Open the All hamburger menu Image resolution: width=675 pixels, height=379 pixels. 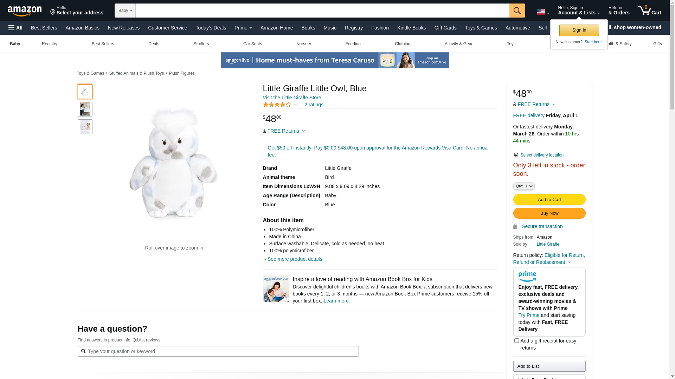pyautogui.click(x=15, y=28)
